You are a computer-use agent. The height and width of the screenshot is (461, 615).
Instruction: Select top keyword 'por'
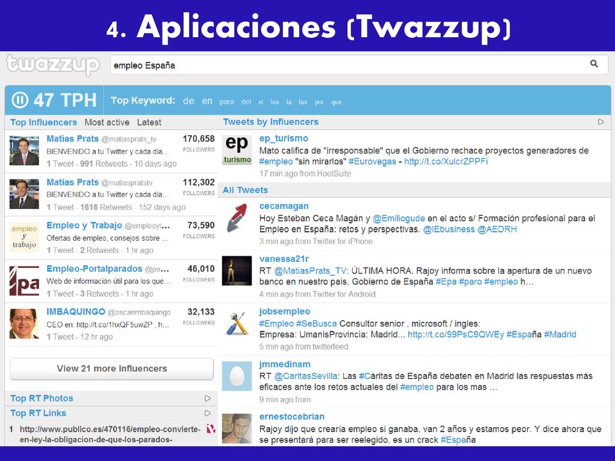tap(319, 102)
